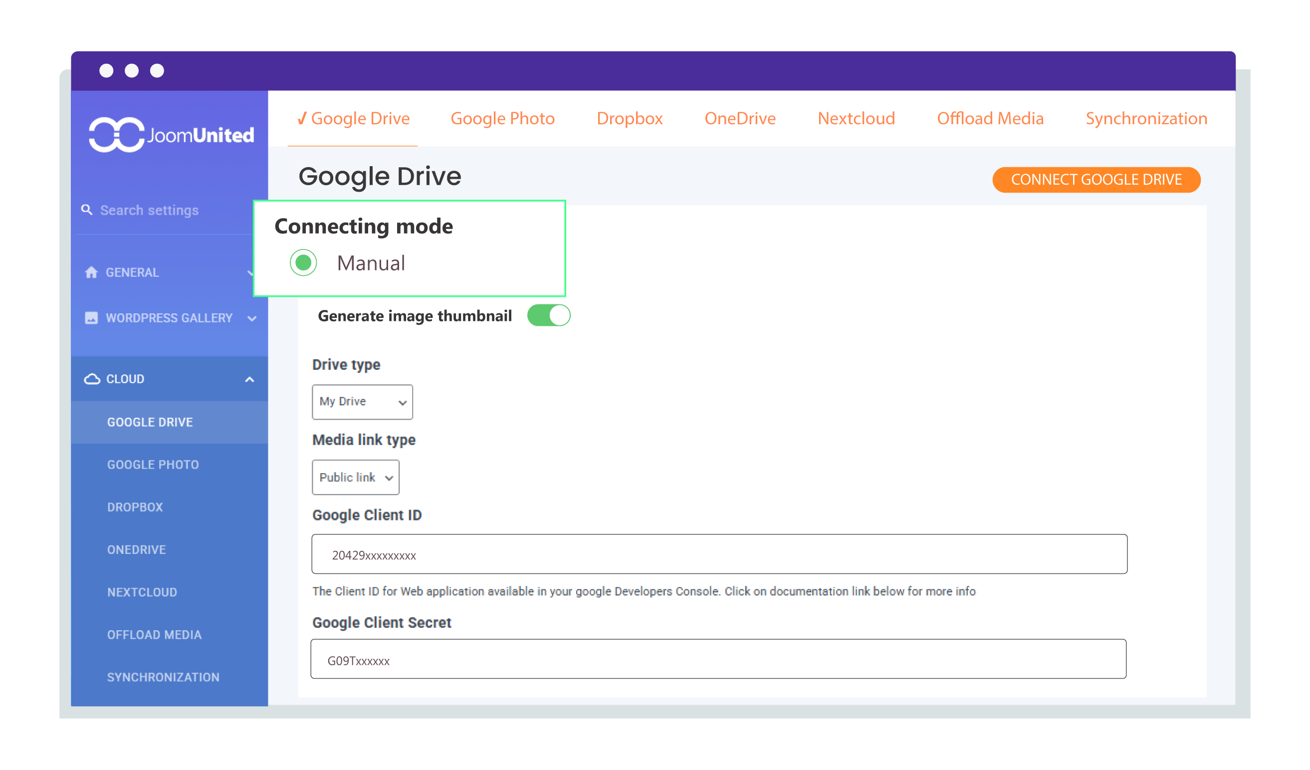Image resolution: width=1310 pixels, height=770 pixels.
Task: Click the Google Client ID field
Action: pyautogui.click(x=719, y=554)
